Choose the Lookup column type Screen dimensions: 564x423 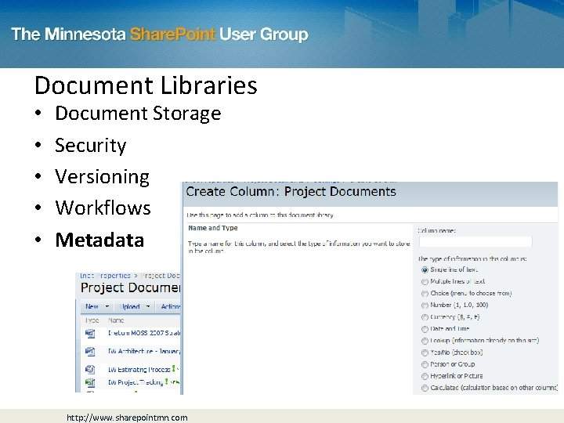point(425,341)
